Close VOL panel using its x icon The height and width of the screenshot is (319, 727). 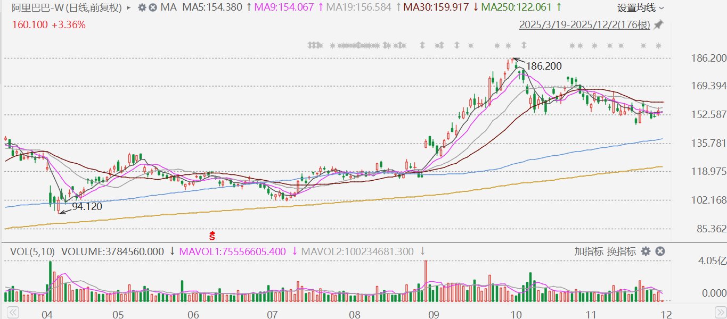tap(660, 251)
